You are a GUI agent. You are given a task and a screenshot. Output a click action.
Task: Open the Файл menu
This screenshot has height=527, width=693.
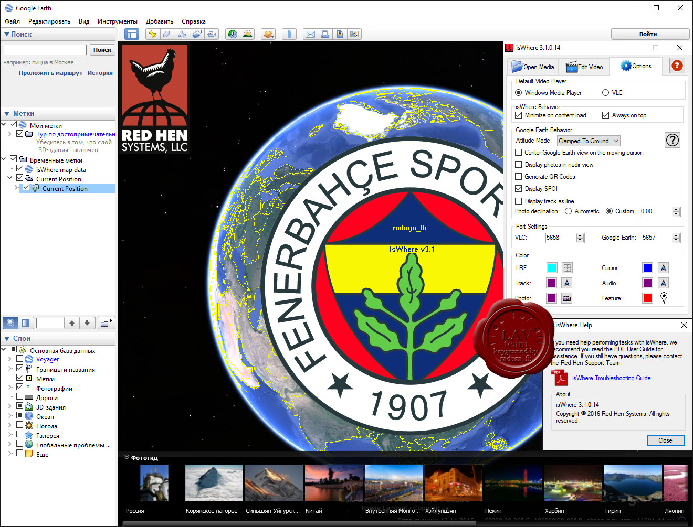[13, 21]
